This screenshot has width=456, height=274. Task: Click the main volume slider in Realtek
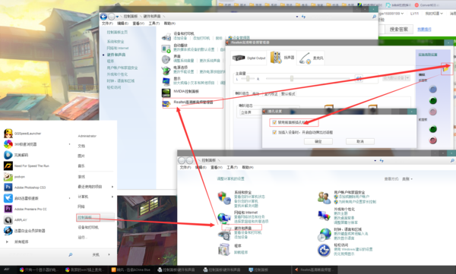click(308, 78)
